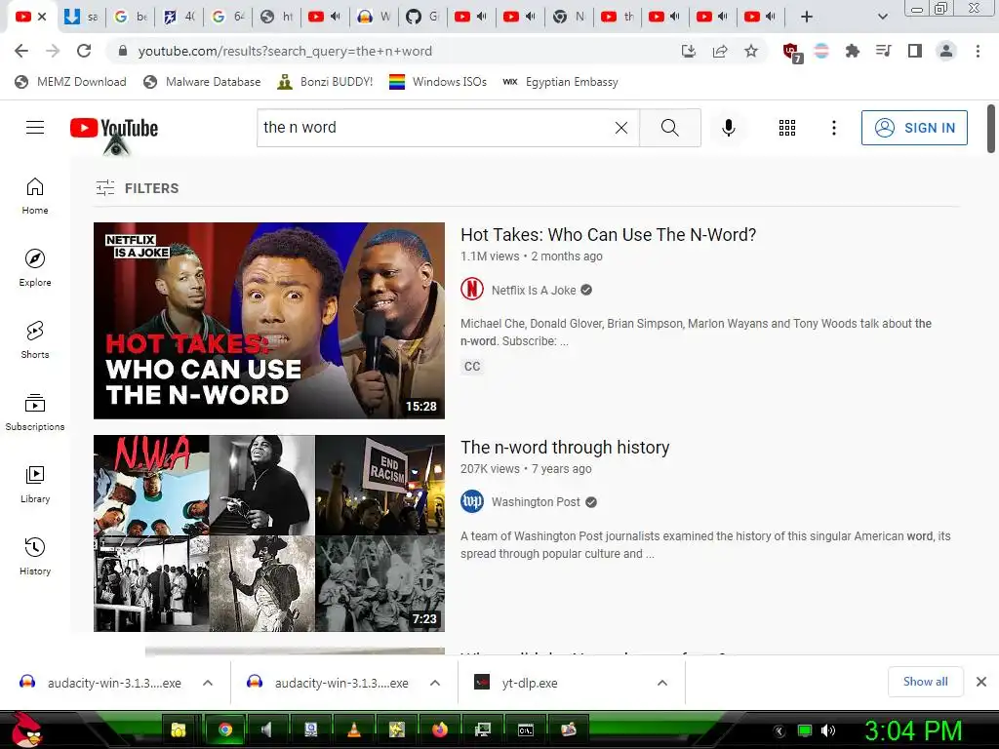The width and height of the screenshot is (999, 749).
Task: Expand options for yt-dlp.exe download
Action: click(662, 683)
